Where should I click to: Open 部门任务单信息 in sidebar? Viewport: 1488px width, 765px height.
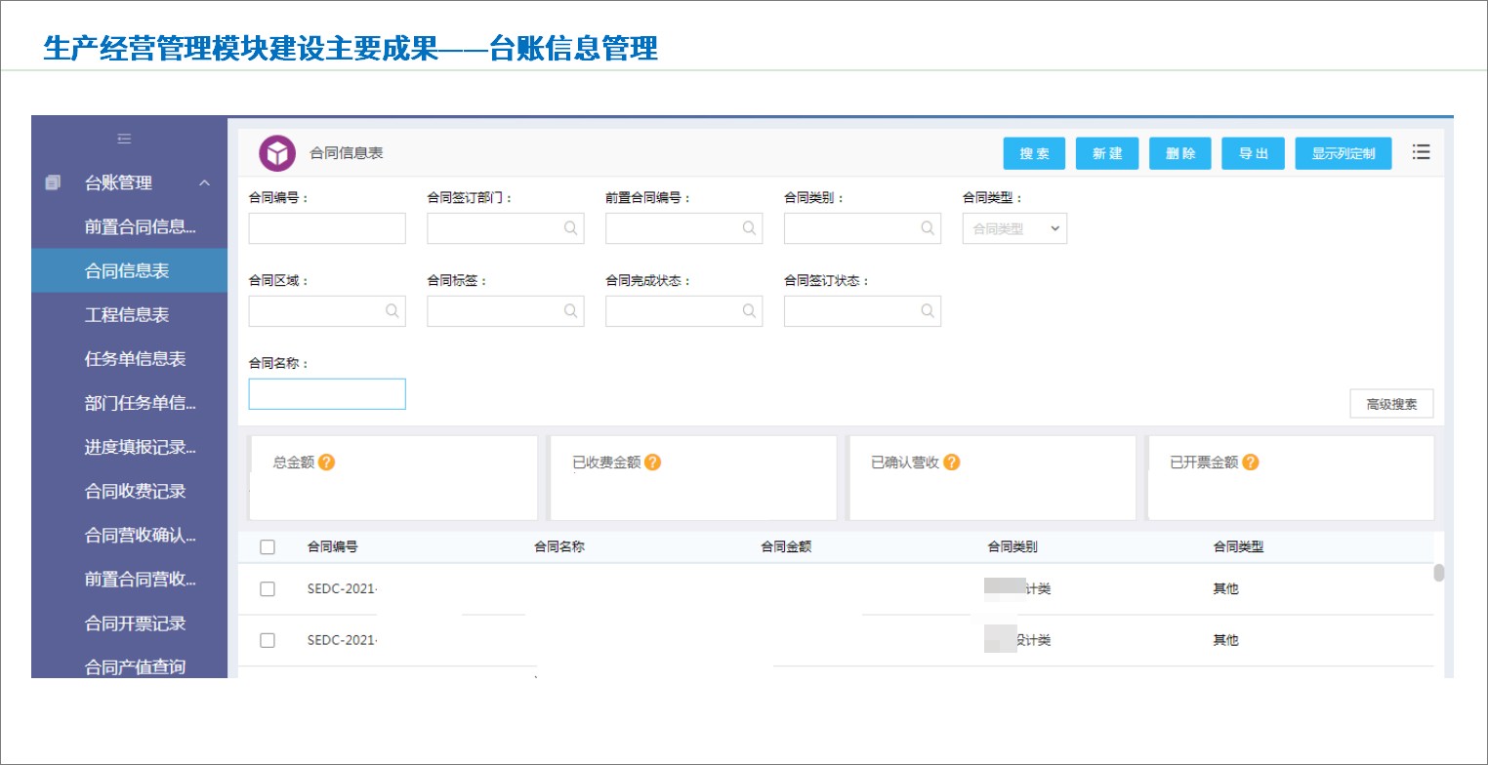click(x=129, y=403)
